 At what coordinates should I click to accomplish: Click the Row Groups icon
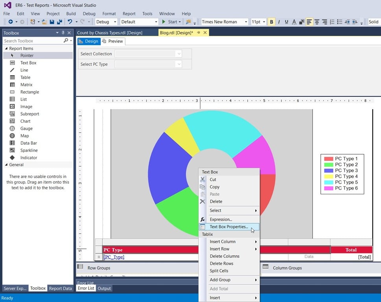point(80,267)
